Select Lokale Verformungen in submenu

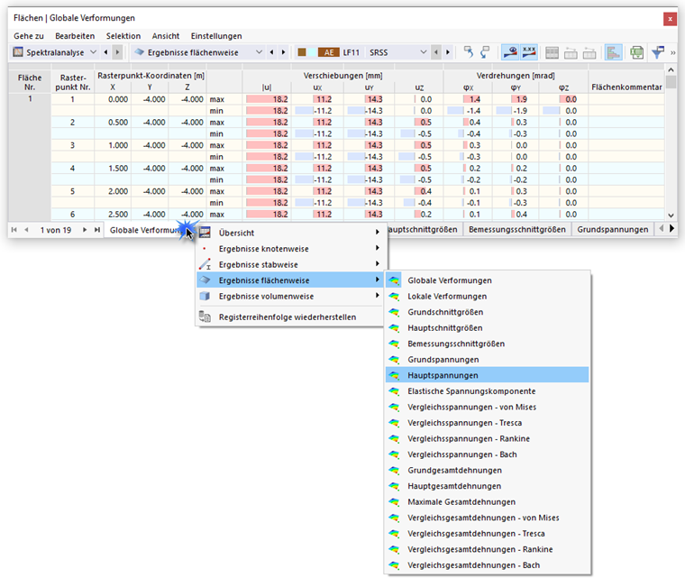[487, 296]
